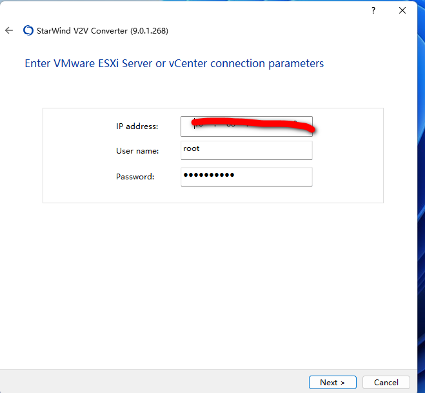Select the Password input field
This screenshot has width=425, height=393.
coord(246,177)
